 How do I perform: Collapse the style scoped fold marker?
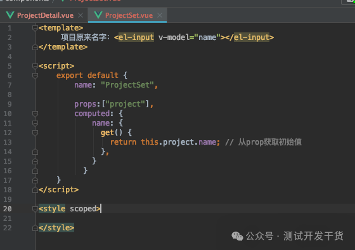[35, 209]
